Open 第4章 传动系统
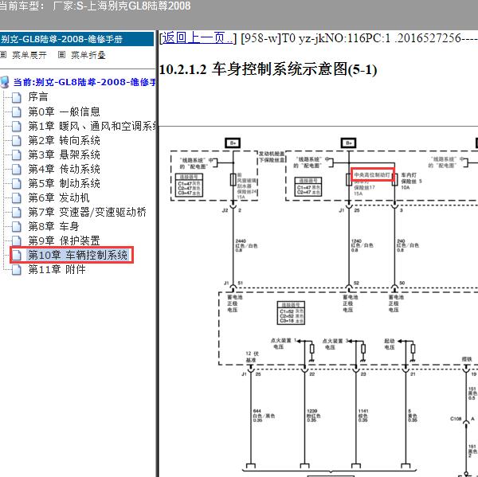The image size is (478, 477). (x=65, y=169)
